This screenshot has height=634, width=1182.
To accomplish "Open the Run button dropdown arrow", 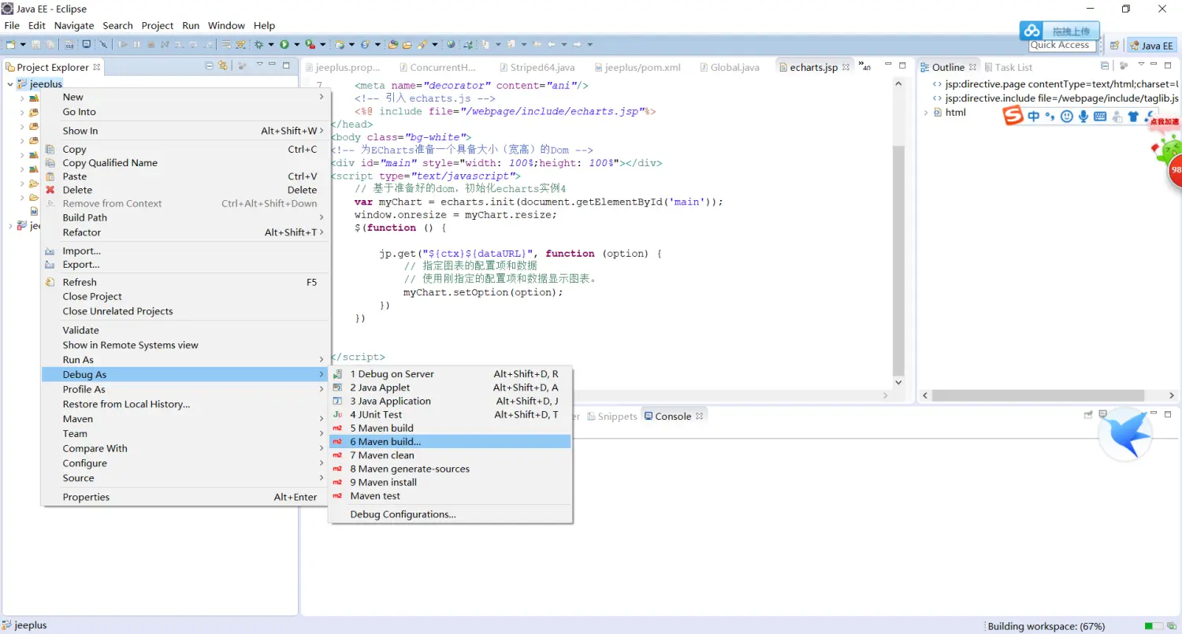I will tap(297, 45).
